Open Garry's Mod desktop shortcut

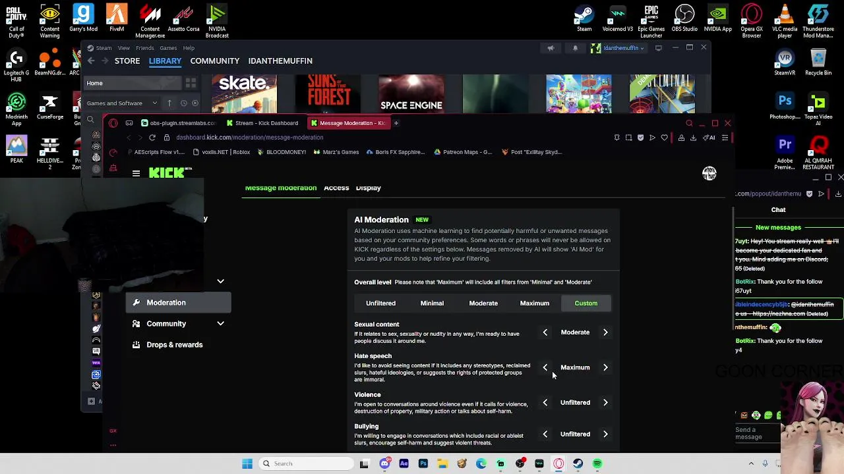(x=83, y=18)
